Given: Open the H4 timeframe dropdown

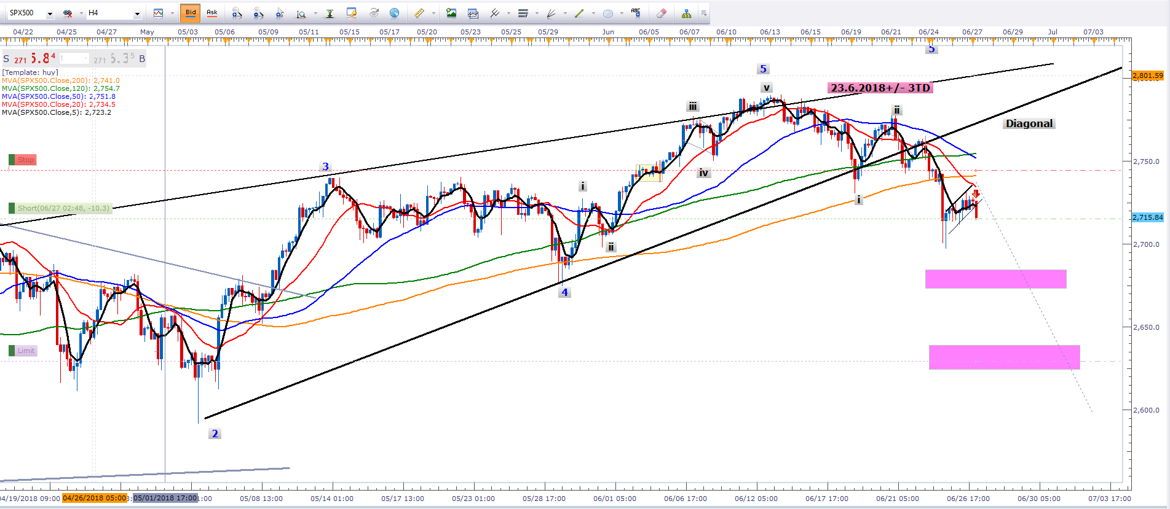Looking at the screenshot, I should click(137, 14).
